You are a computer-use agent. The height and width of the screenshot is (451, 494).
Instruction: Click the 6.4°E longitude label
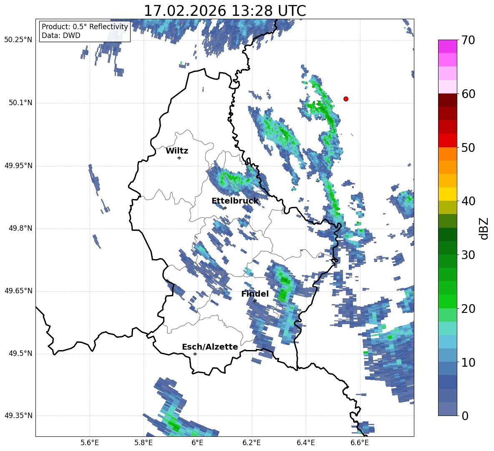tap(305, 443)
